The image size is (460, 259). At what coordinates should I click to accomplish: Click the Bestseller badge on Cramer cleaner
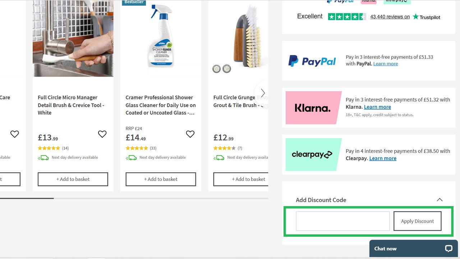[134, 2]
